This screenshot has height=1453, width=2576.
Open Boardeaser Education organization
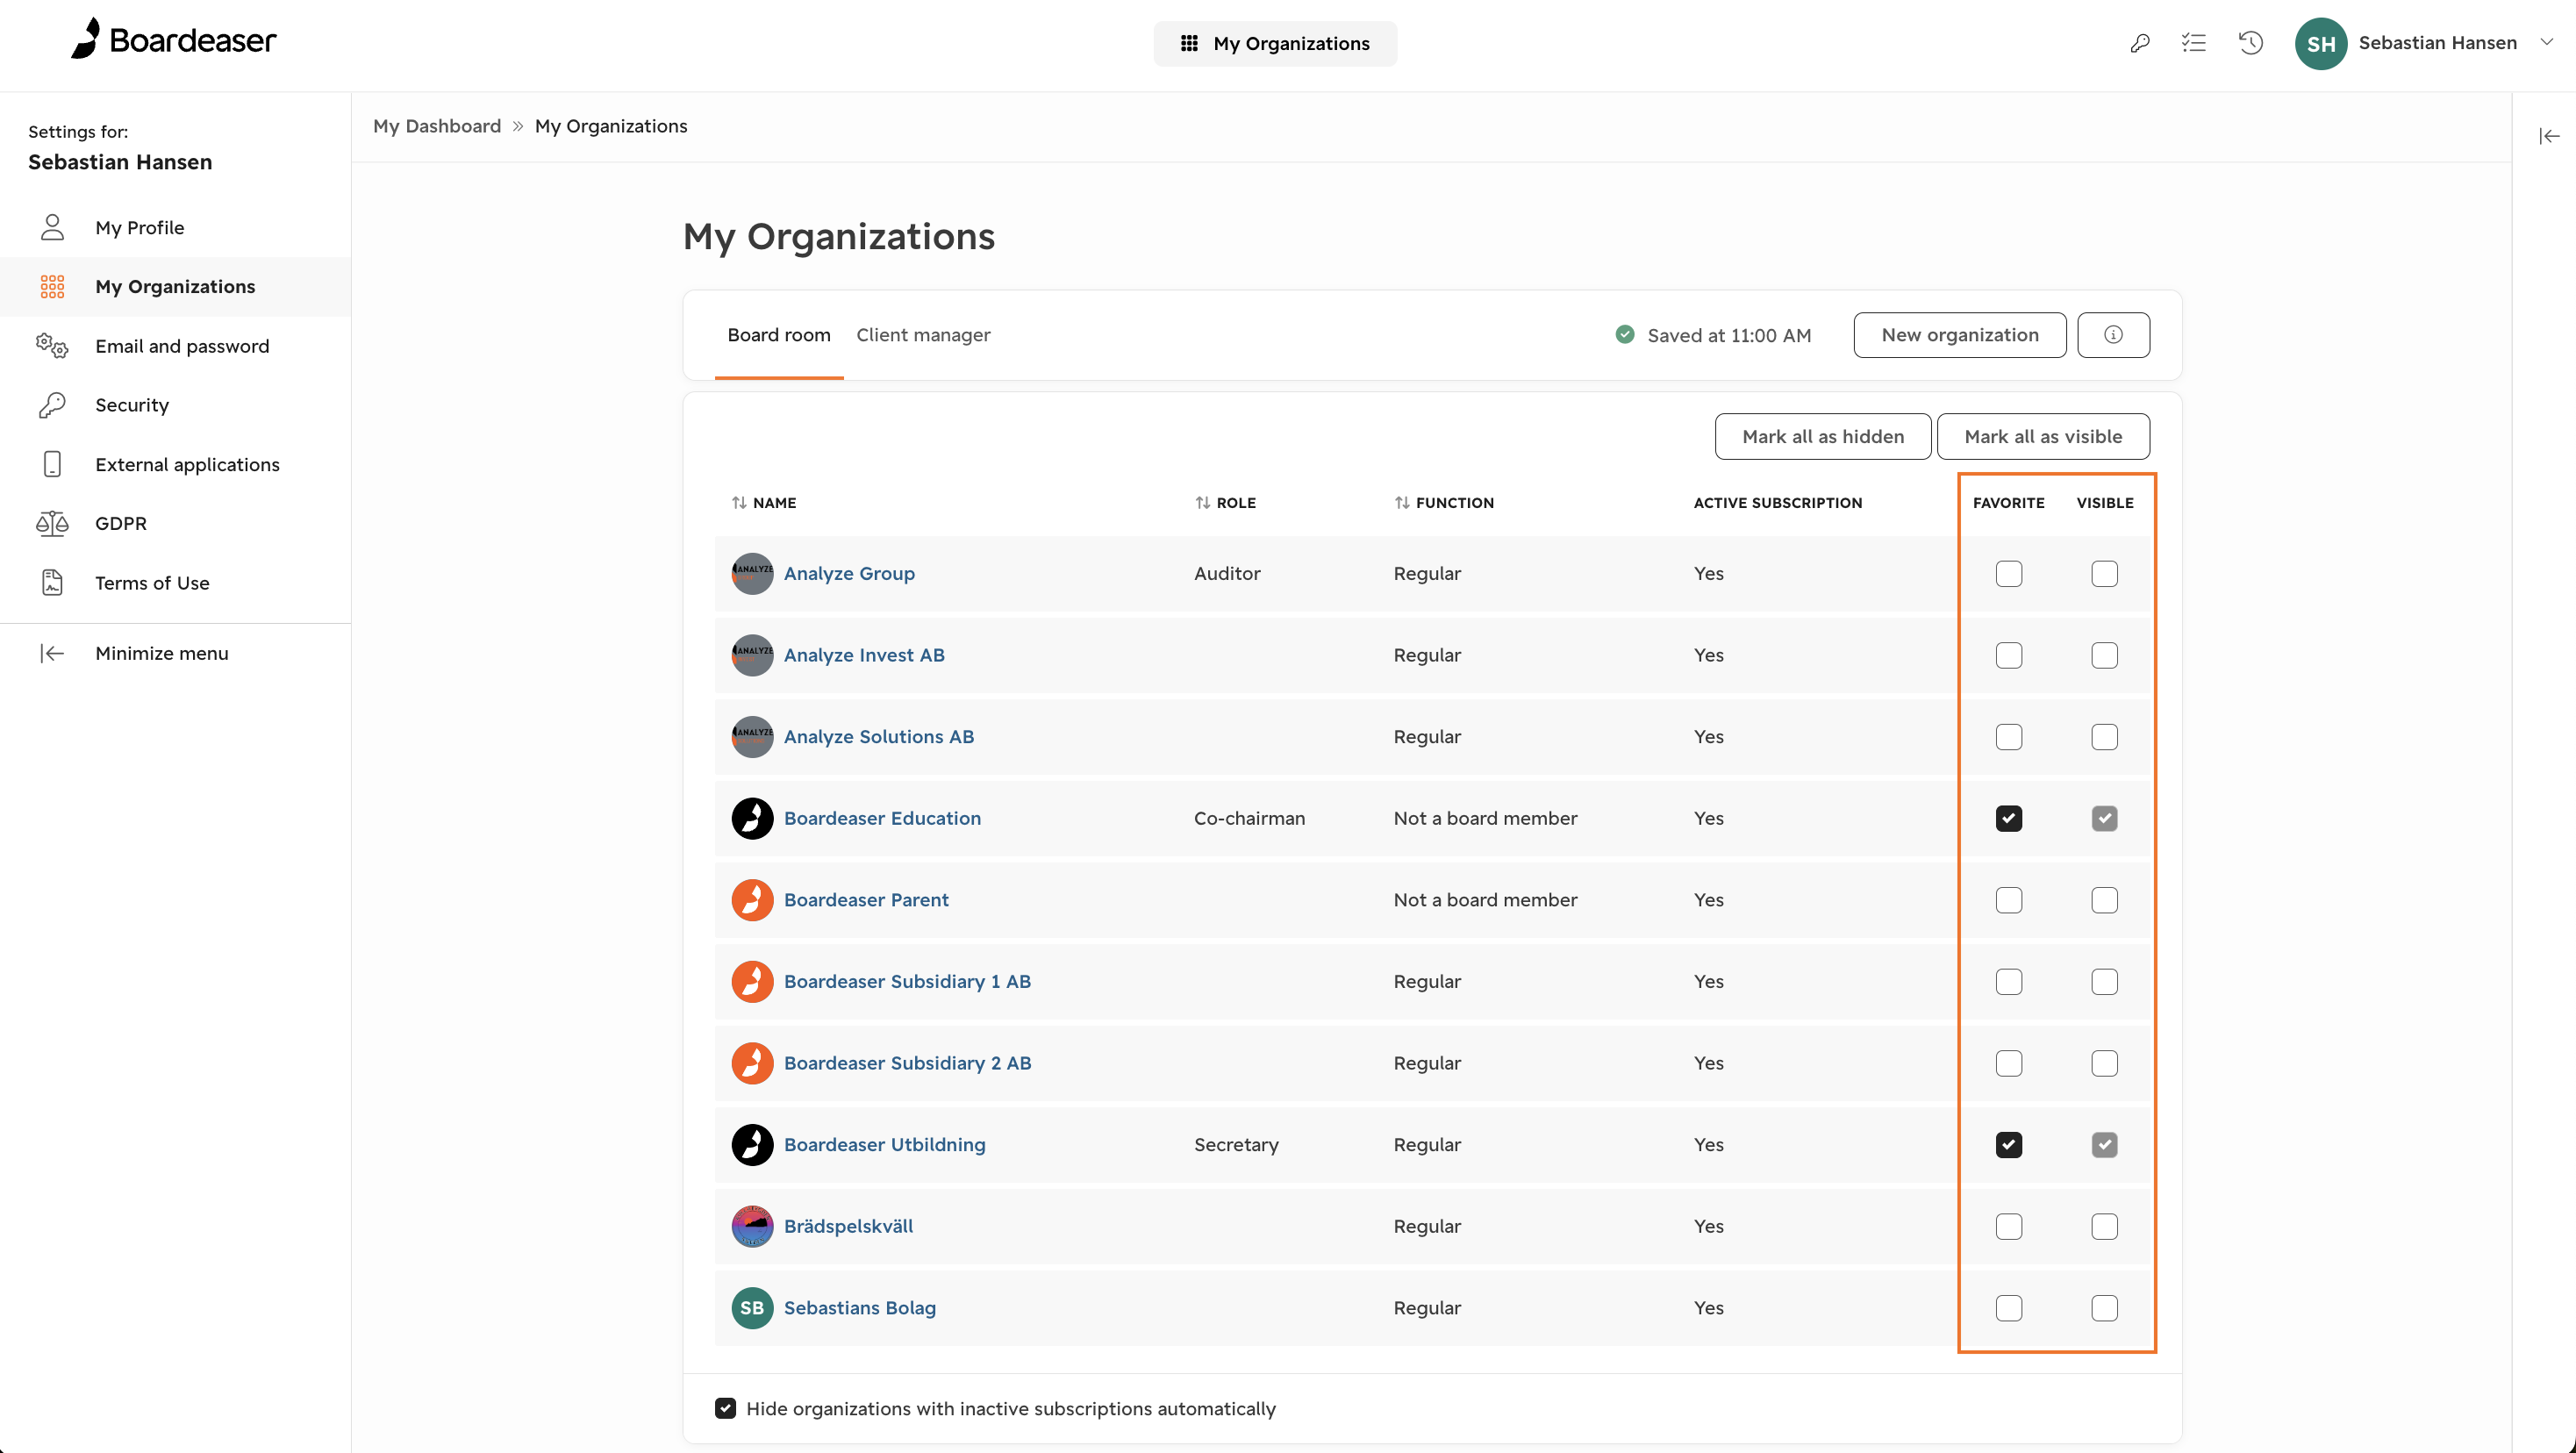pyautogui.click(x=882, y=818)
